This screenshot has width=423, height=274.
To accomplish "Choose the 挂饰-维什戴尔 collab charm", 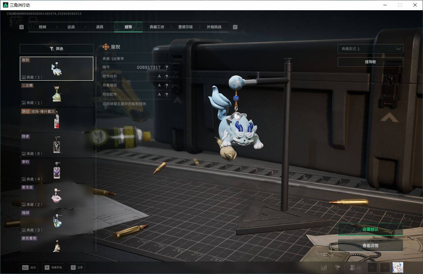I will coord(56,120).
